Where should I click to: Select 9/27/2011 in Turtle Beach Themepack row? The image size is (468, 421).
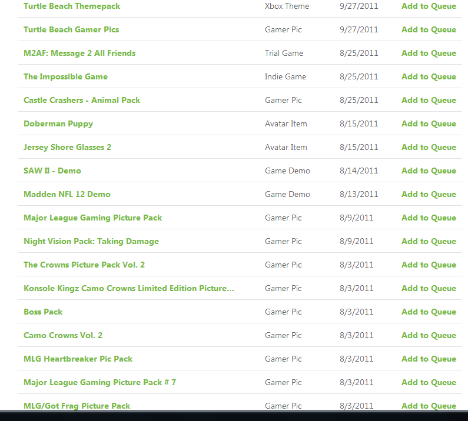(359, 6)
